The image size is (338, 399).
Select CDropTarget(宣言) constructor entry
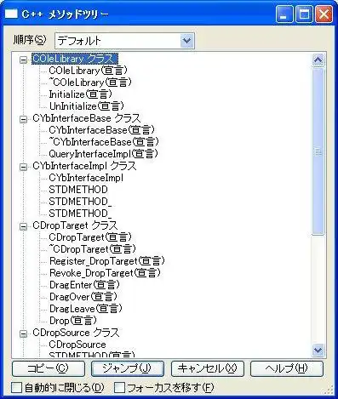pos(90,237)
